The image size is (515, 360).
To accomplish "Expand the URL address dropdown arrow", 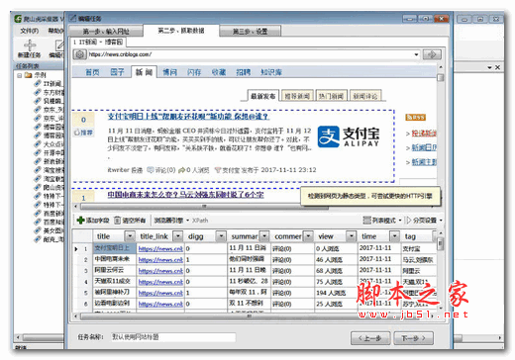I will (416, 54).
